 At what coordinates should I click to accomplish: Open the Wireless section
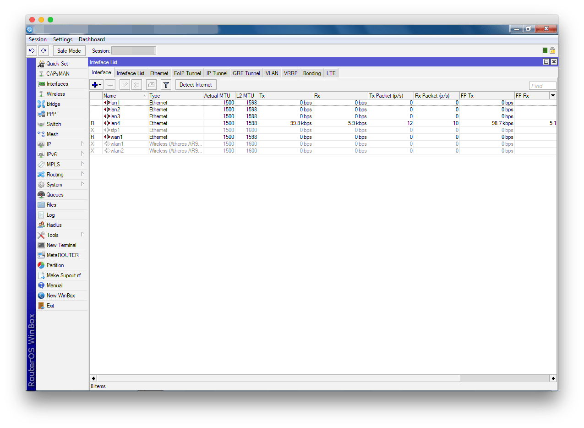[x=55, y=94]
